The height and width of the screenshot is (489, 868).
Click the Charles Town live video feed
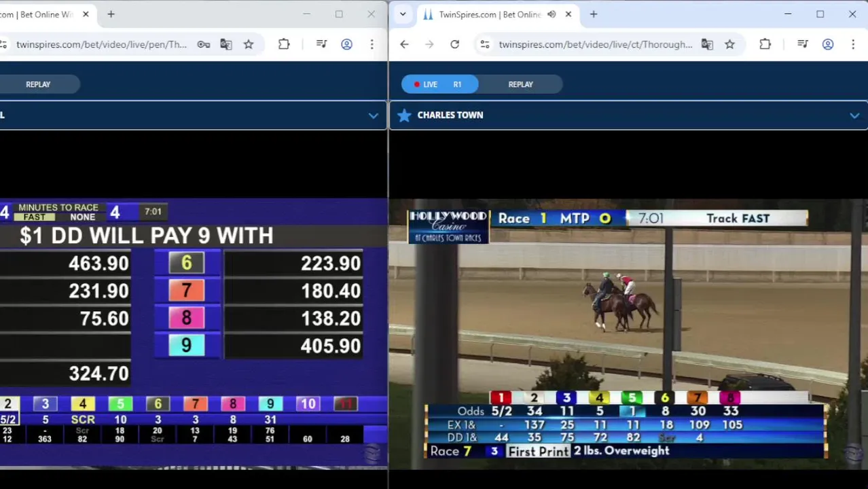tap(628, 333)
